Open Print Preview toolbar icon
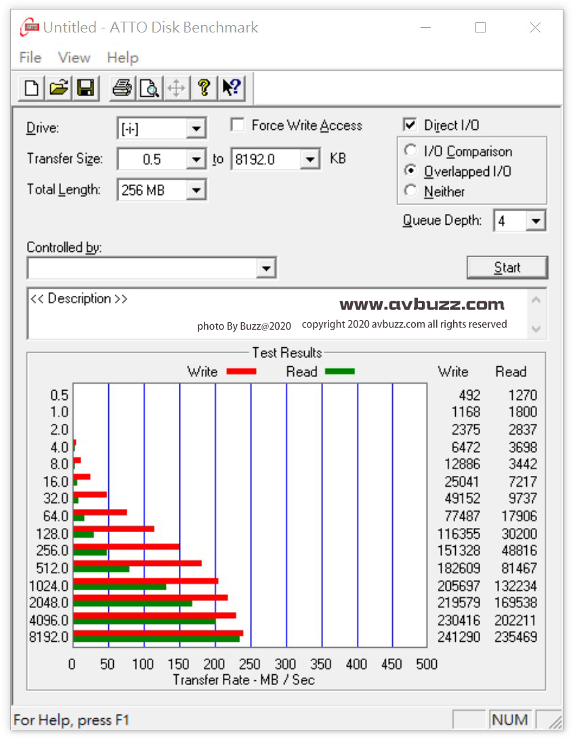 click(150, 88)
